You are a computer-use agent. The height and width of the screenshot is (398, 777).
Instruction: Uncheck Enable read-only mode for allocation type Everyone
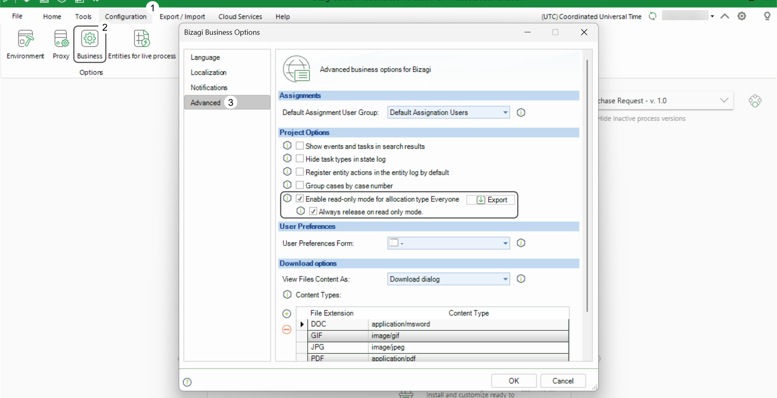[300, 199]
